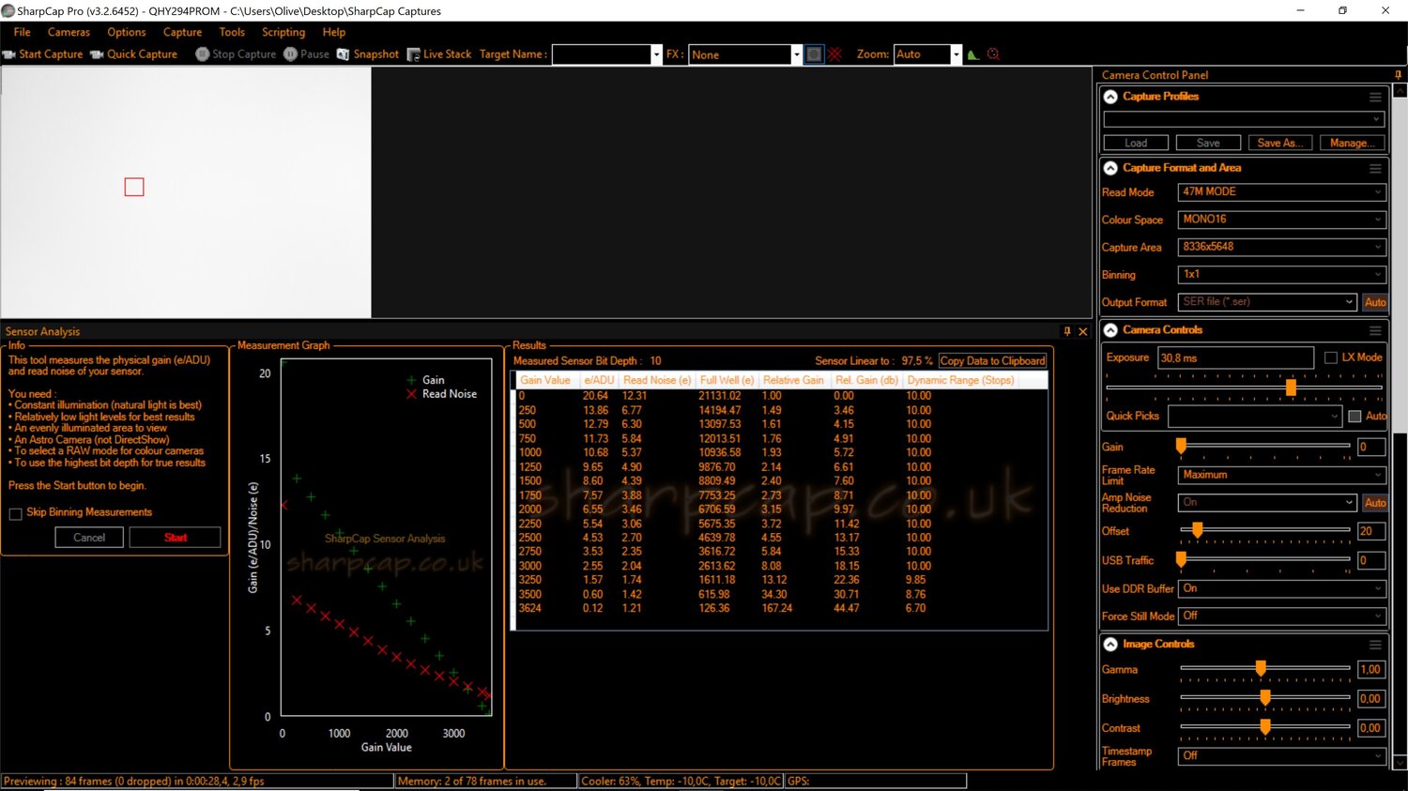
Task: Open the Capture menu
Action: point(182,32)
